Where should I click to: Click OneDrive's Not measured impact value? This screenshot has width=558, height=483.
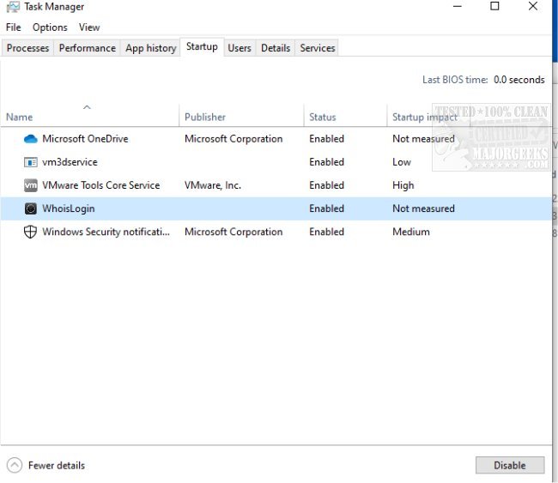point(423,139)
